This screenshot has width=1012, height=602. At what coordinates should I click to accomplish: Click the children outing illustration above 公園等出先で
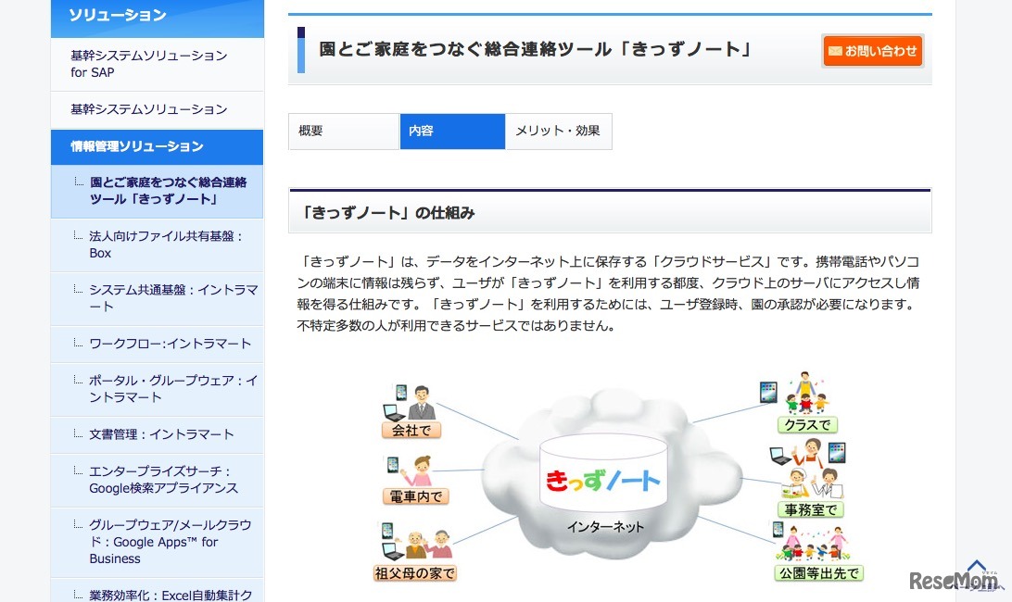click(x=816, y=544)
